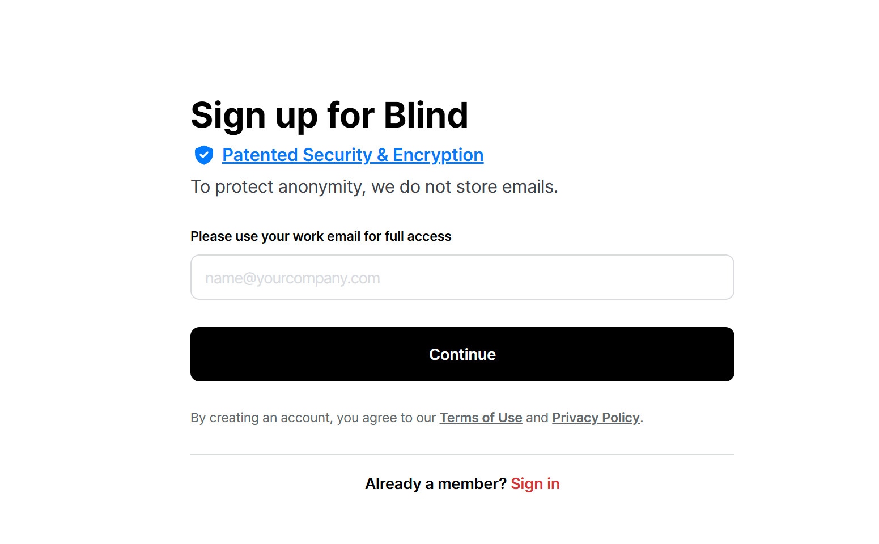Open the Privacy Policy link
Screen dimensions: 879x544
coord(596,418)
